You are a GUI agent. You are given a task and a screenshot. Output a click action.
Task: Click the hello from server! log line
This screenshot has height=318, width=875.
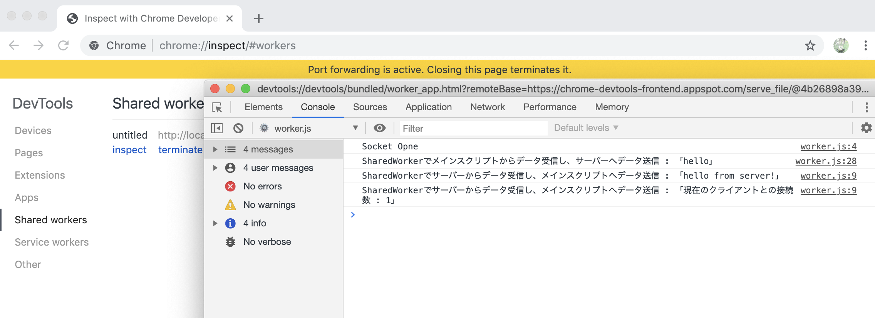(x=571, y=176)
